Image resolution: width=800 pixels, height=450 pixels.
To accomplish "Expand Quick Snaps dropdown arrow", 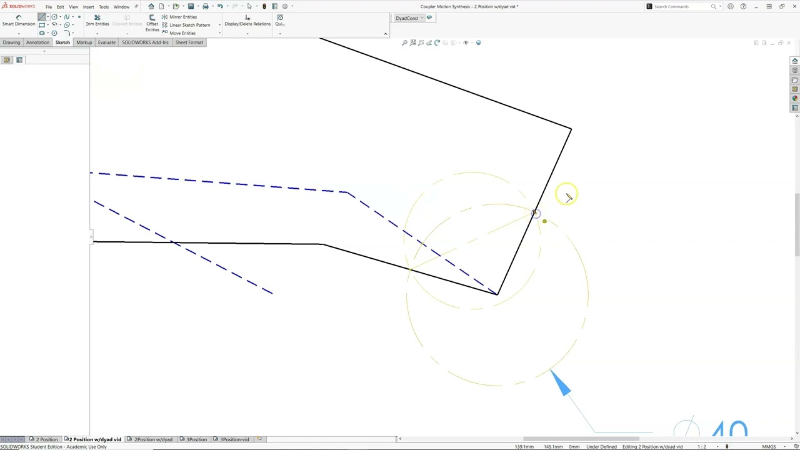I will [280, 34].
